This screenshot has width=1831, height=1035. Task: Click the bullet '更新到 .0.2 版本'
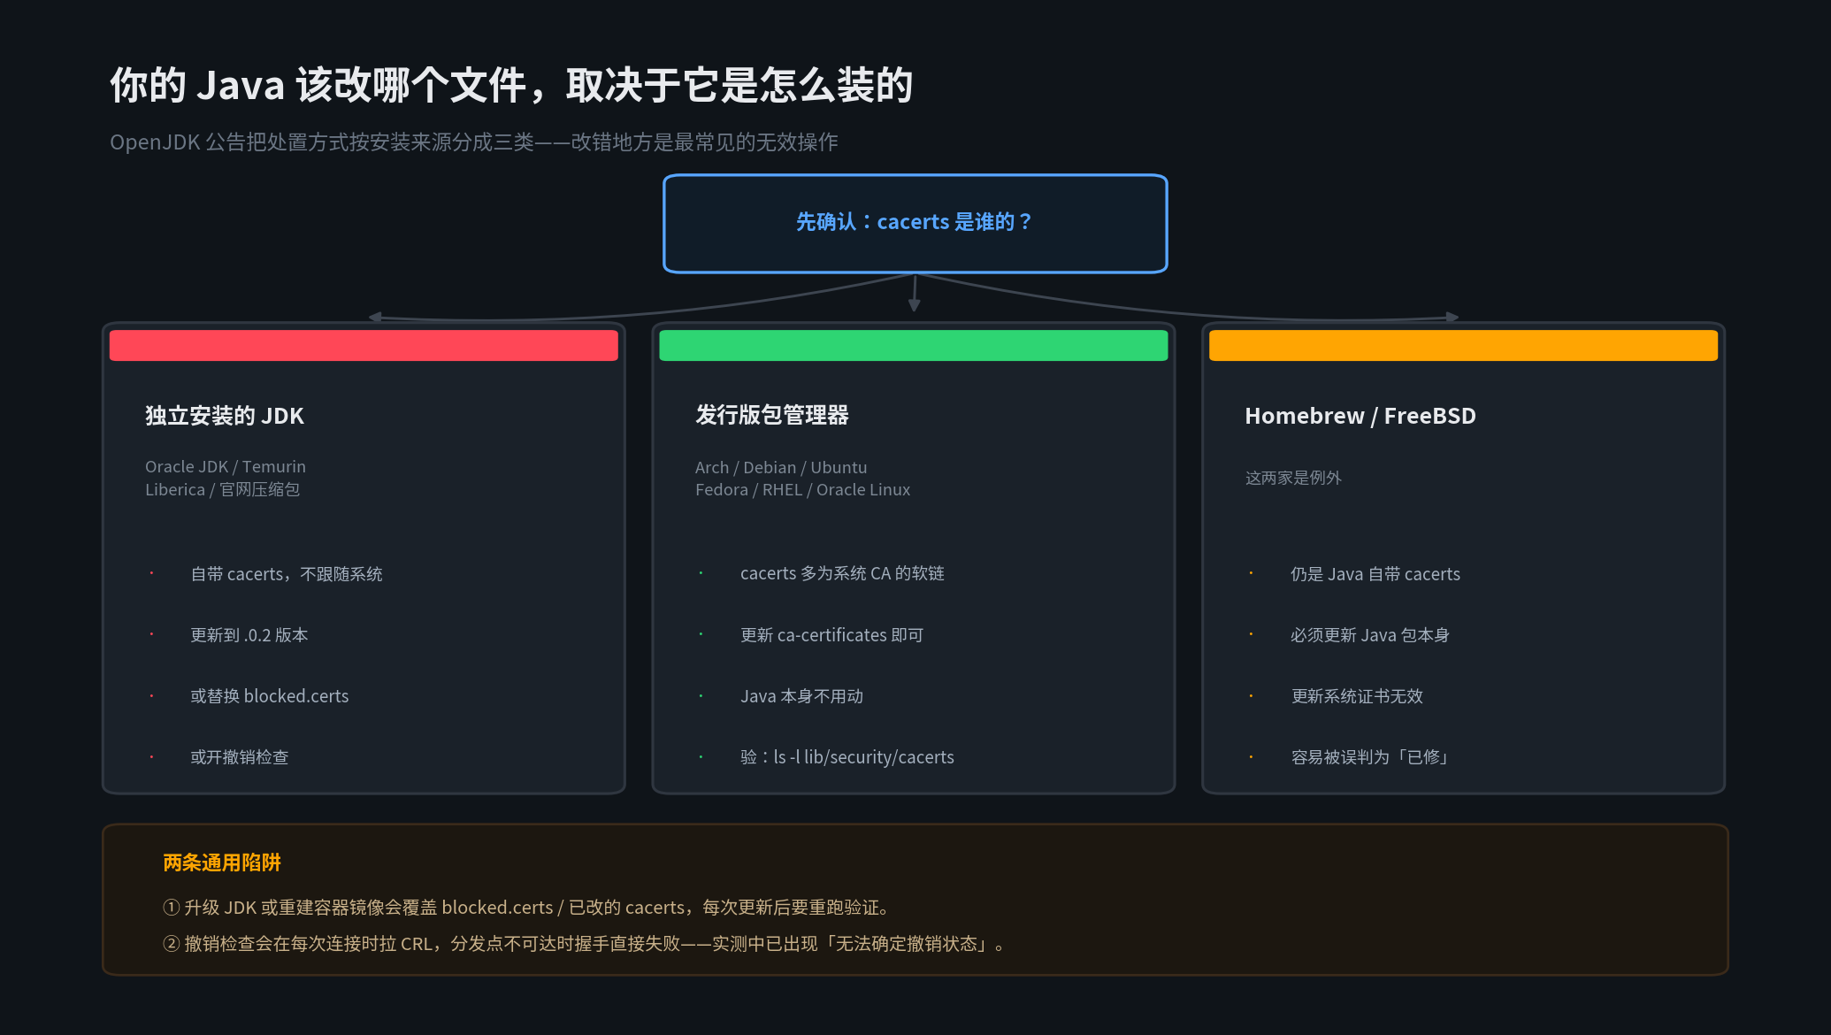coord(249,635)
